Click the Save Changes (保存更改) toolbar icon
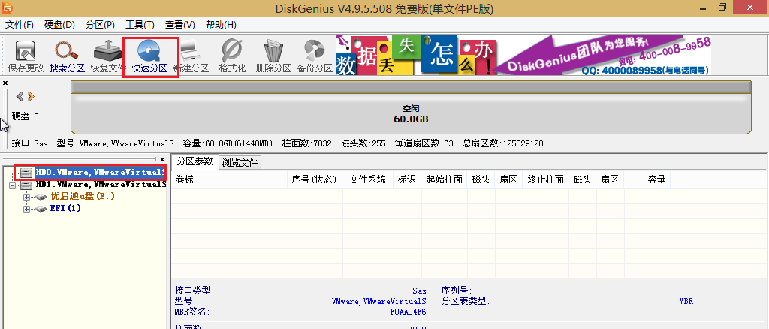Image resolution: width=769 pixels, height=329 pixels. [x=26, y=56]
